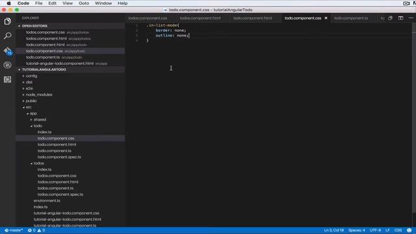Click the open changes icon in editor toolbar
Viewport: 416px width, 234px height.
(x=390, y=18)
